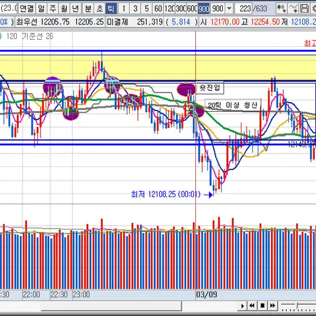Click the /633 total bar count
The width and height of the screenshot is (316, 316).
pos(260,8)
